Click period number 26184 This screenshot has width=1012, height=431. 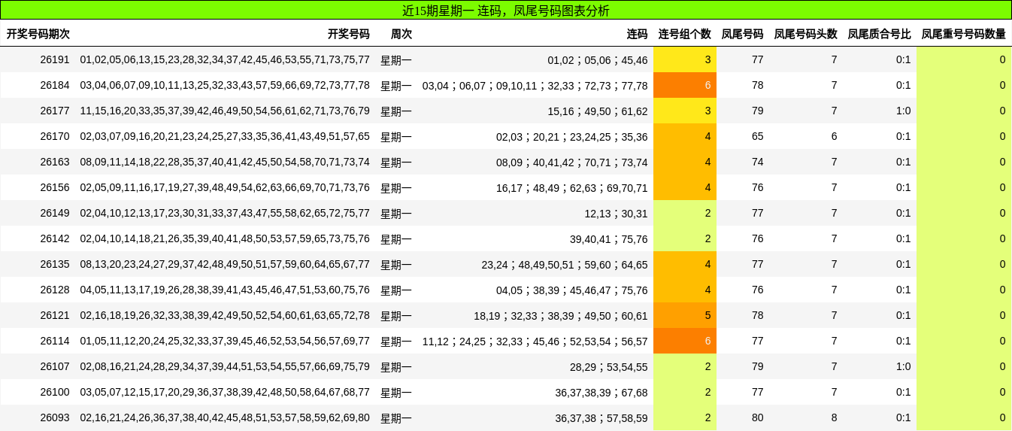click(55, 85)
